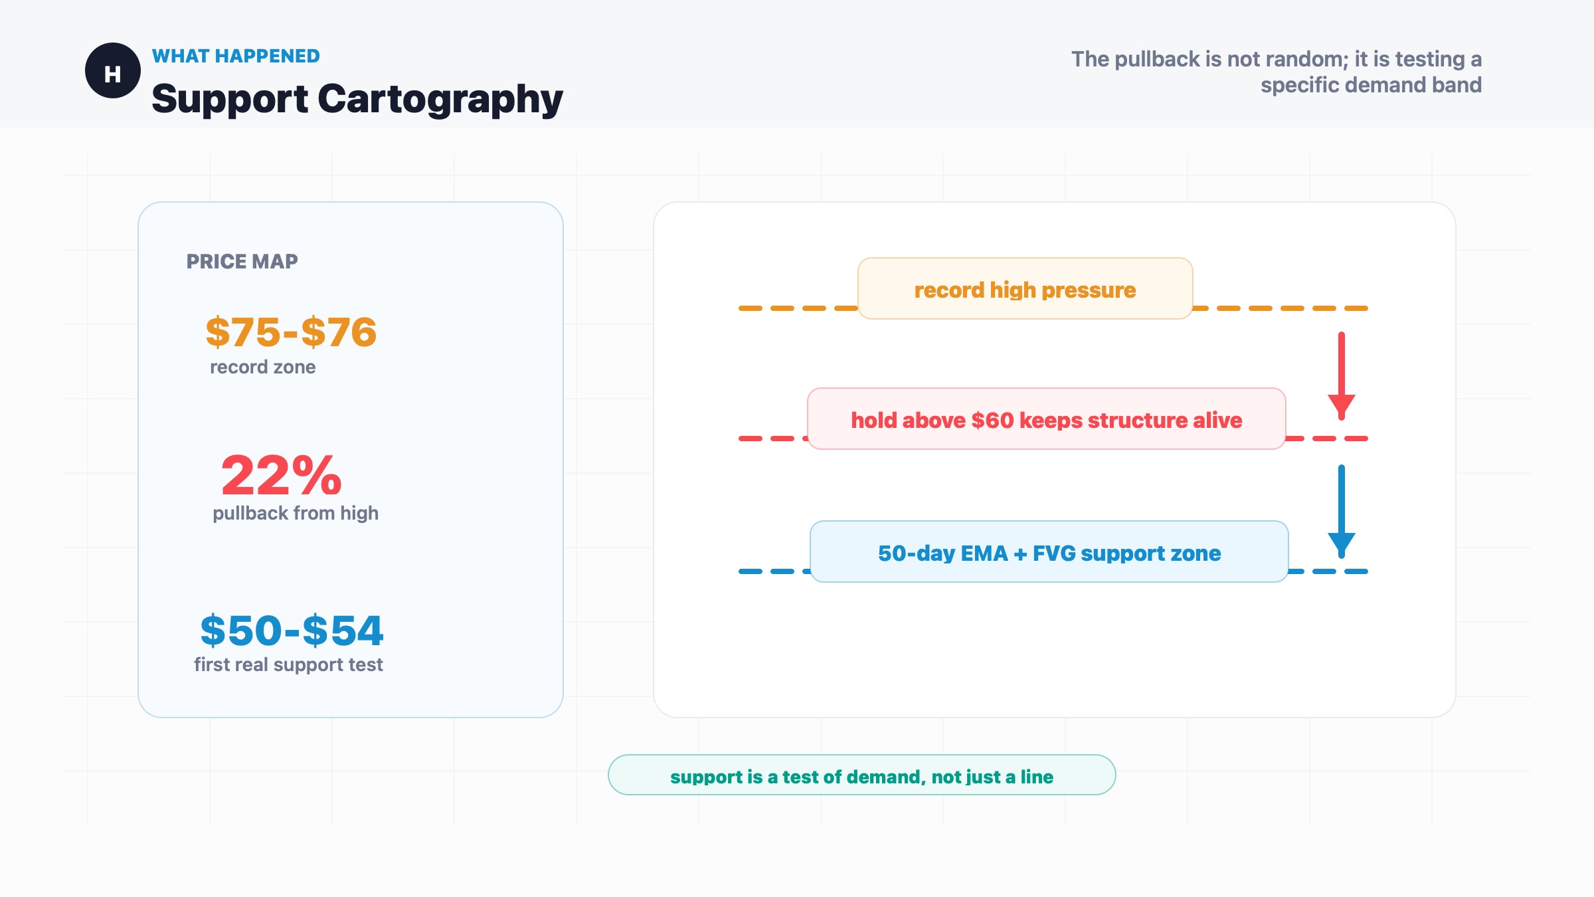
Task: Click the red dashed line left segment
Action: pyautogui.click(x=773, y=439)
